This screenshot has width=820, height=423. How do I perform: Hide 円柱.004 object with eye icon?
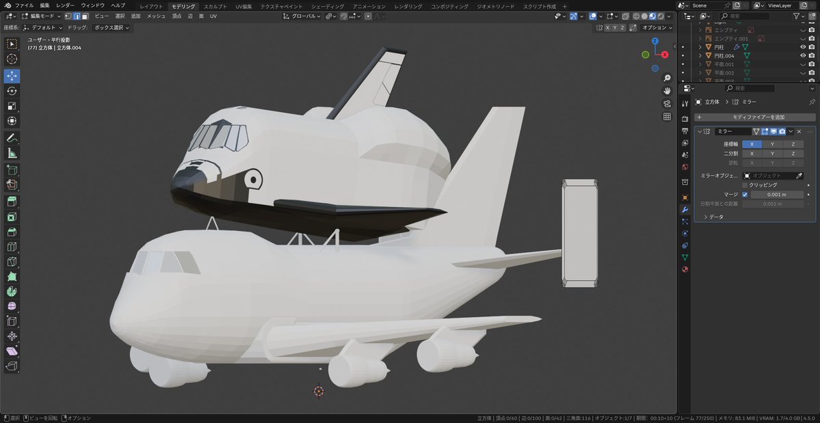point(803,56)
